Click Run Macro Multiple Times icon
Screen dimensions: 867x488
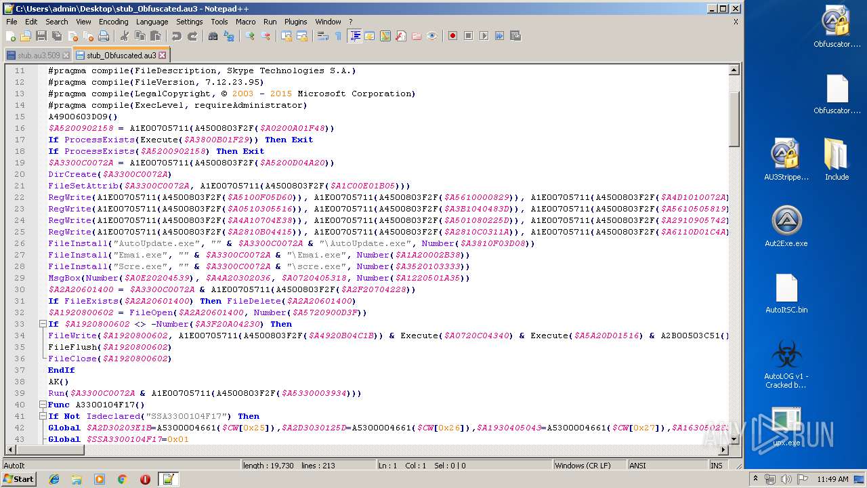click(x=499, y=36)
